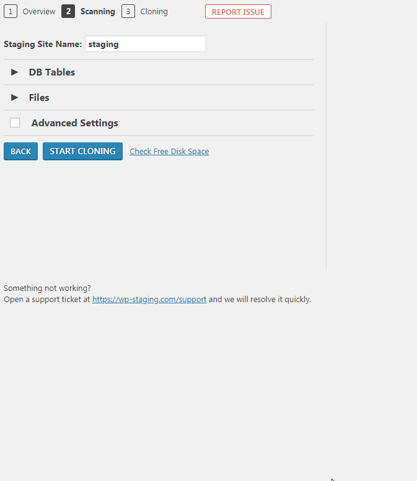Expand the Files section arrow
This screenshot has width=417, height=481.
coord(14,98)
